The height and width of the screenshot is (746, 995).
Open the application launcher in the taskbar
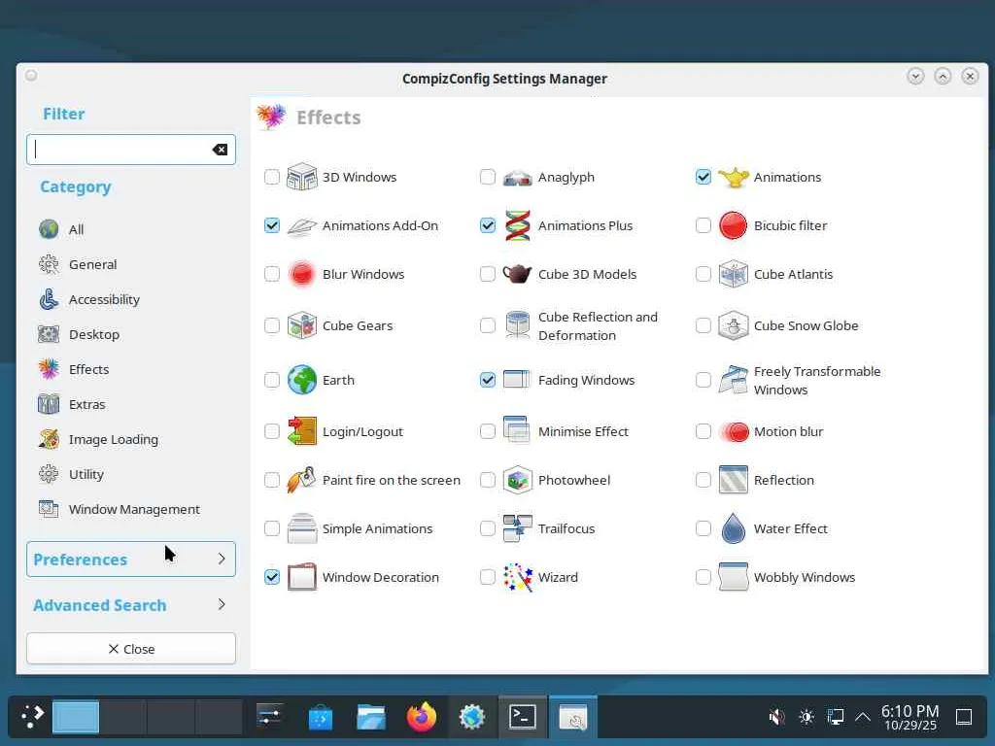(32, 718)
